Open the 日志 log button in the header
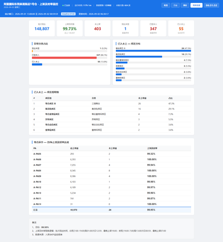The image size is (223, 242). point(175,5)
